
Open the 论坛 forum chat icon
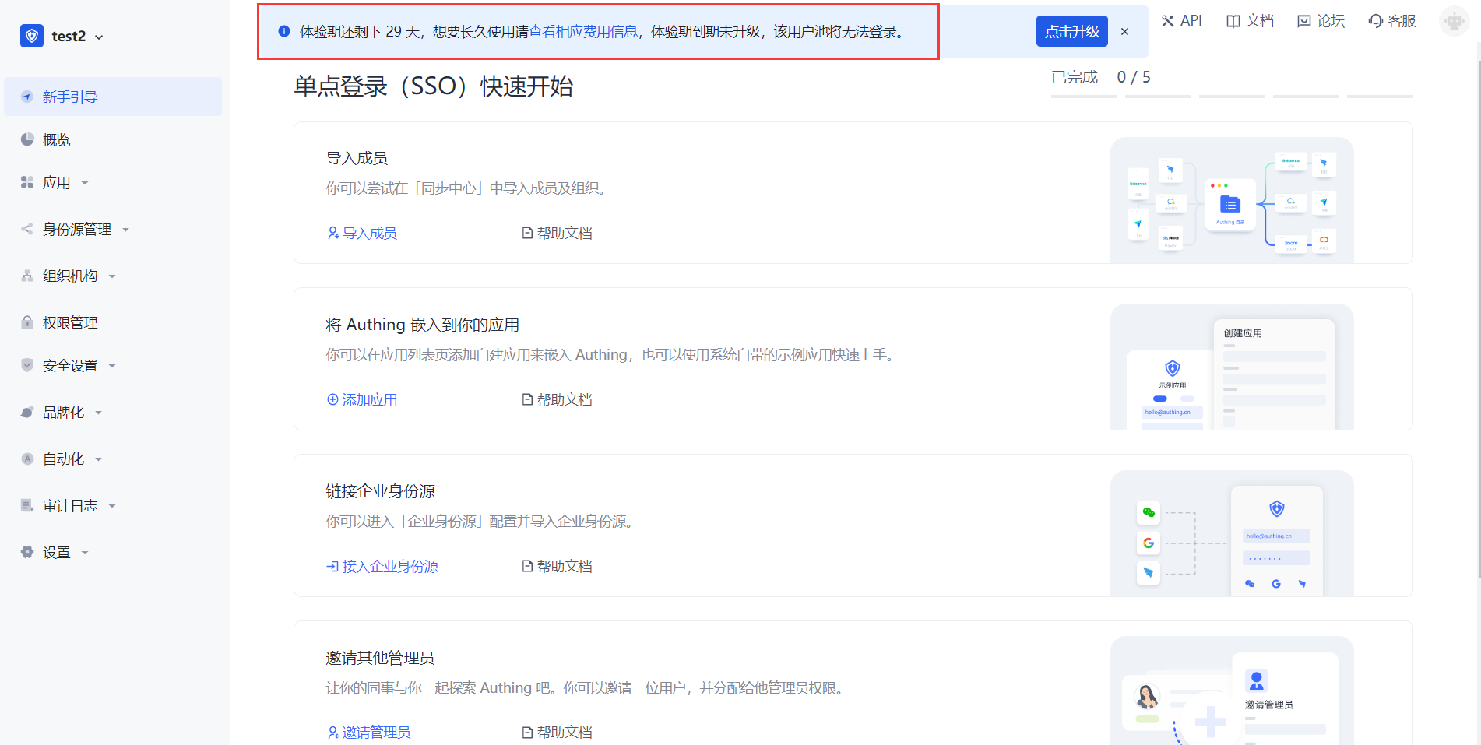click(1303, 21)
